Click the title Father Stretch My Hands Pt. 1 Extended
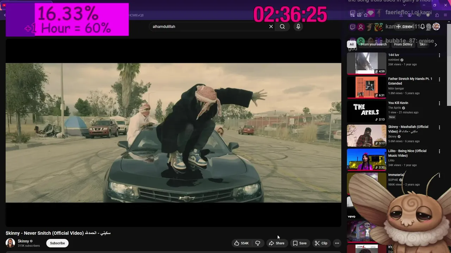This screenshot has width=451, height=253. 410,81
